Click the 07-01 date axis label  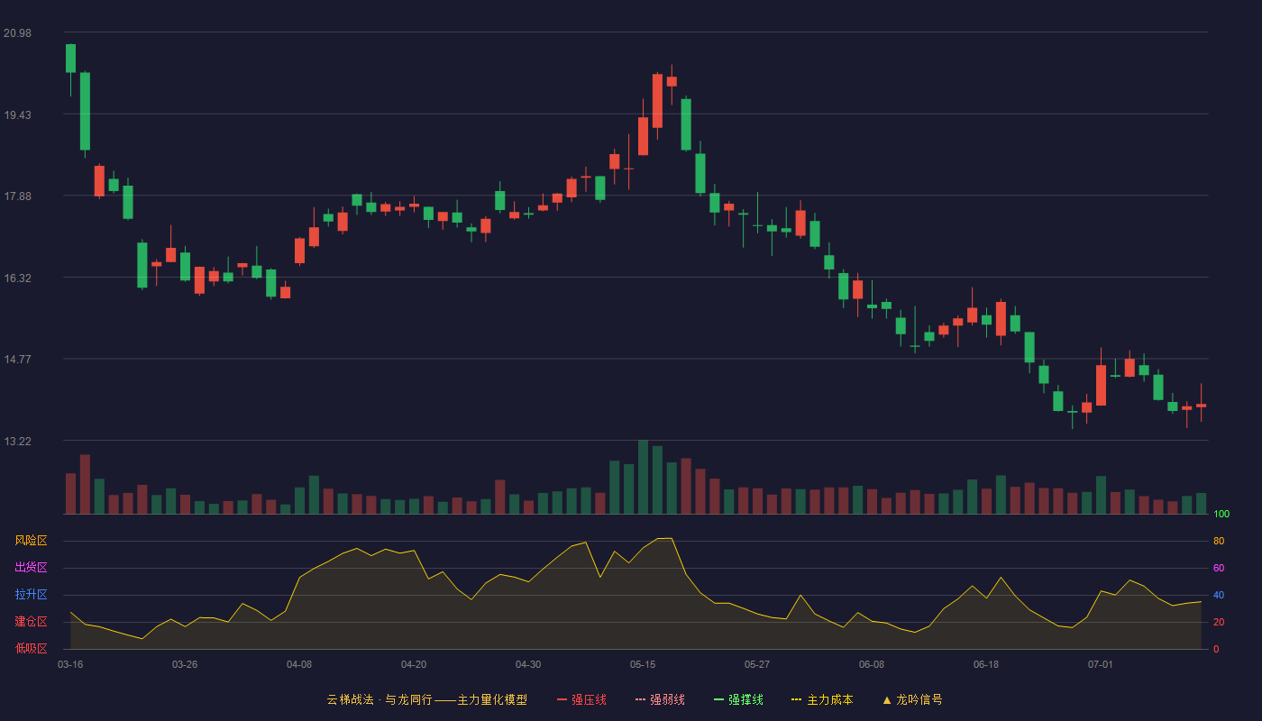[x=1101, y=664]
